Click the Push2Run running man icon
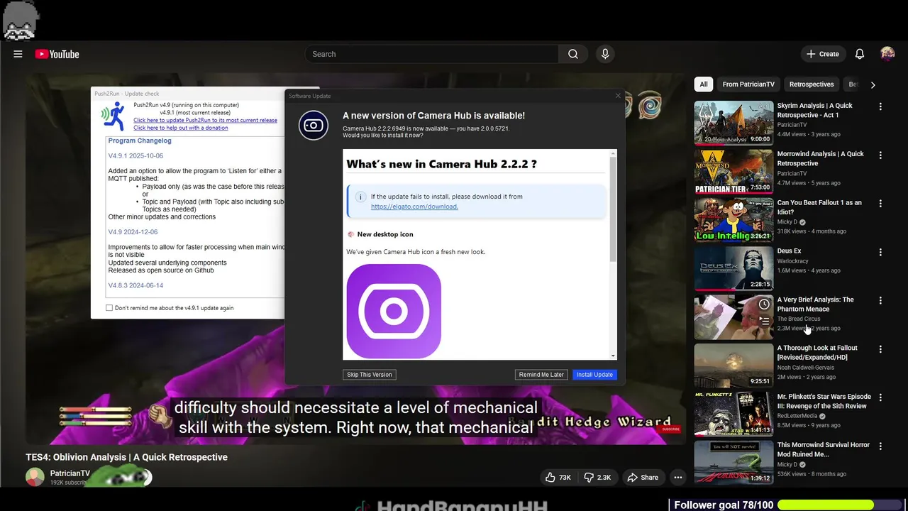Viewport: 908px width, 511px height. [x=113, y=116]
